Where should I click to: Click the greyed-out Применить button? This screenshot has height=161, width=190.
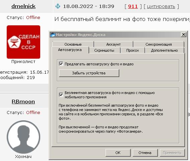point(172,153)
